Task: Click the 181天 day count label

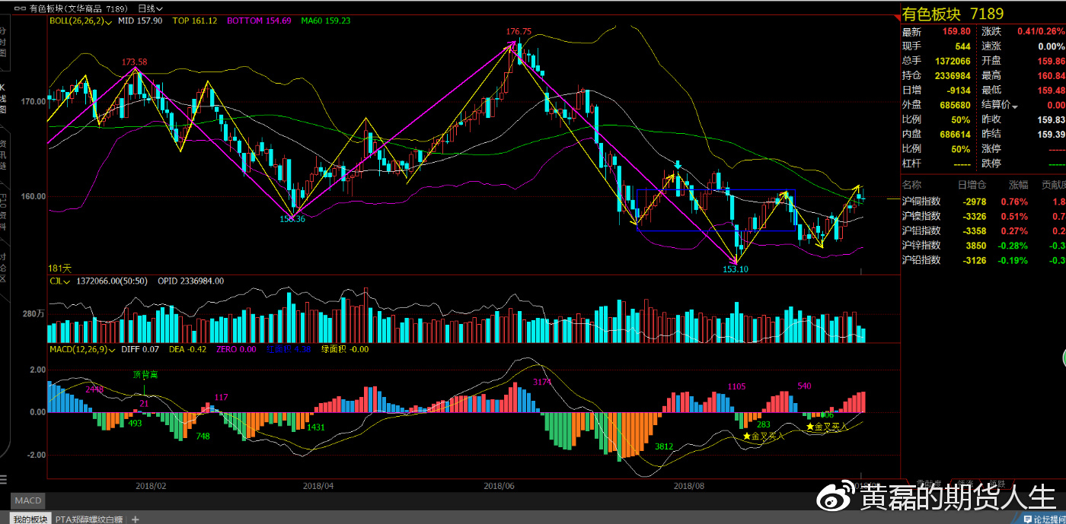Action: click(59, 268)
